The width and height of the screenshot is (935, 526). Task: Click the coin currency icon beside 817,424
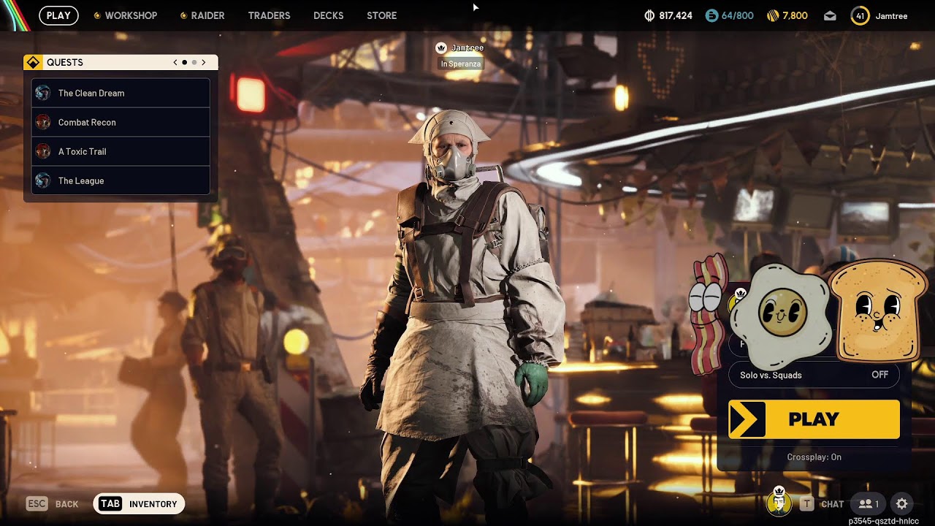coord(649,15)
